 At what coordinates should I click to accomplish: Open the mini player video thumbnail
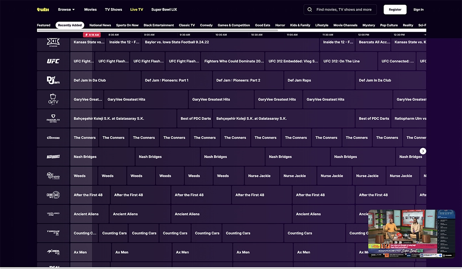tap(412, 233)
